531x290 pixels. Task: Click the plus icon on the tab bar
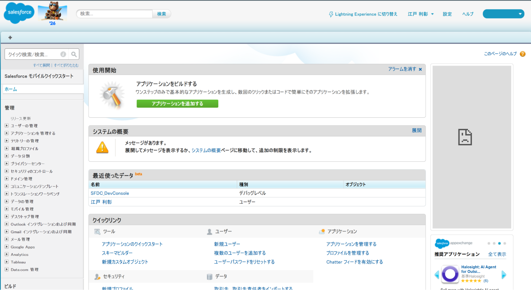[10, 37]
